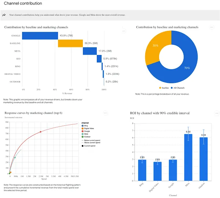Toggle Digital Video in the response curves legend

pos(88,128)
